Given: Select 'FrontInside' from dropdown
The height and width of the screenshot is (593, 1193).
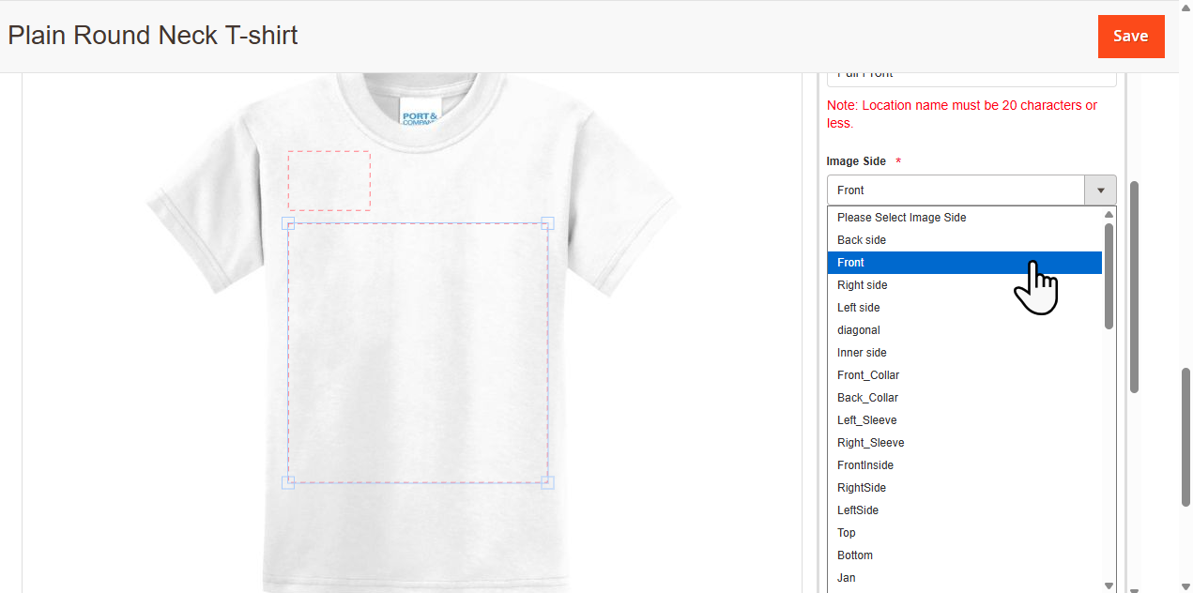Looking at the screenshot, I should click(x=864, y=465).
